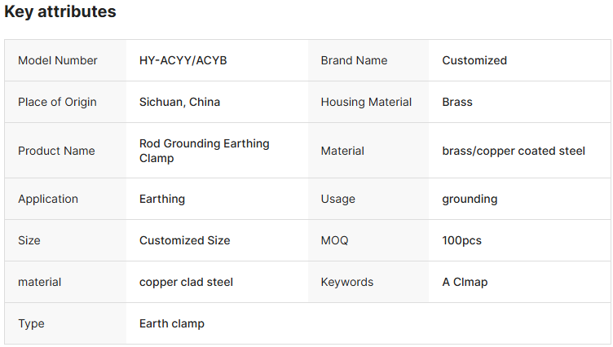Click the 100pcs MOQ value
The image size is (613, 347).
tap(461, 240)
